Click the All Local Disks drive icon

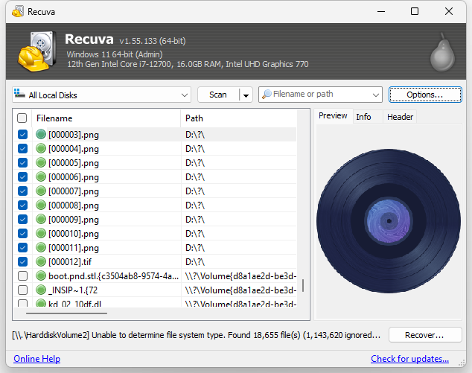pyautogui.click(x=19, y=93)
